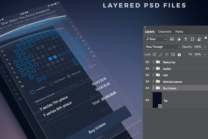Lock transparent pixels icon
Screen dimensions: 208x139
(155, 54)
